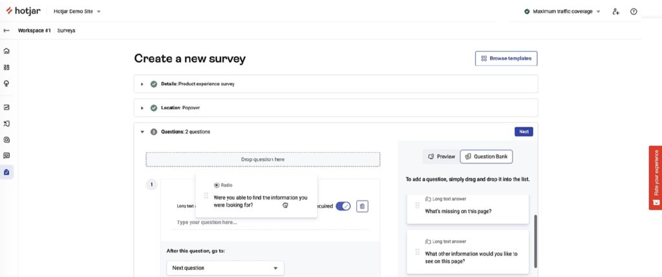
Task: Expand the Details section
Action: 142,84
